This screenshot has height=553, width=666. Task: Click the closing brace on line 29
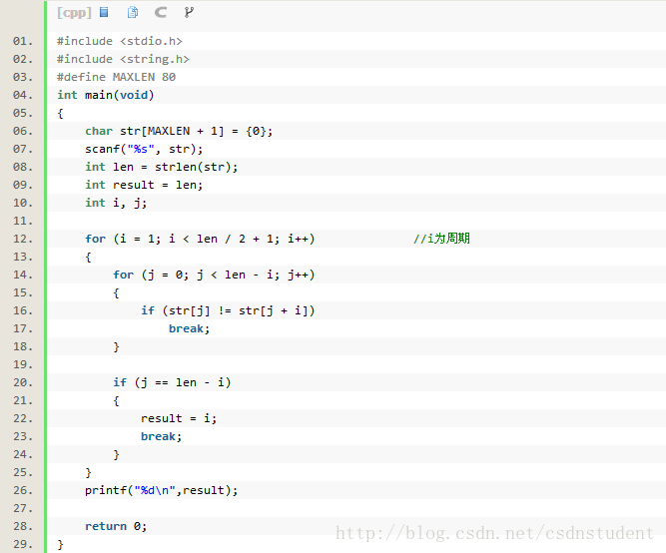tap(60, 544)
